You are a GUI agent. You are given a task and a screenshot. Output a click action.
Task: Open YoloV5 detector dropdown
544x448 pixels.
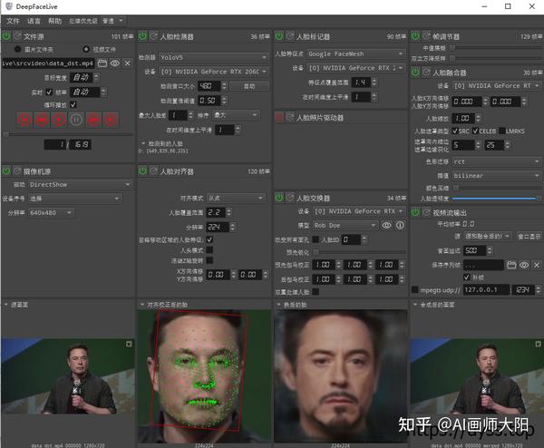[x=214, y=57]
